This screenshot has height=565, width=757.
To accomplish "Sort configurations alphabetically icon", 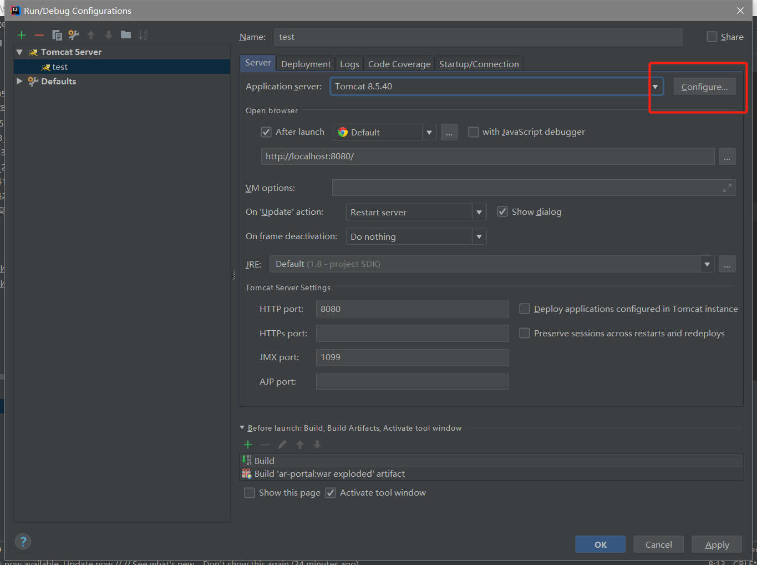I will click(x=143, y=35).
